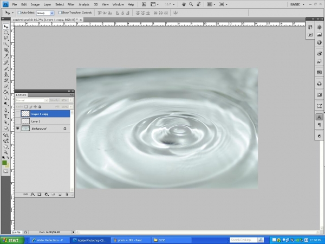Switch to the LAYERS tab
The width and height of the screenshot is (325, 244).
click(21, 95)
